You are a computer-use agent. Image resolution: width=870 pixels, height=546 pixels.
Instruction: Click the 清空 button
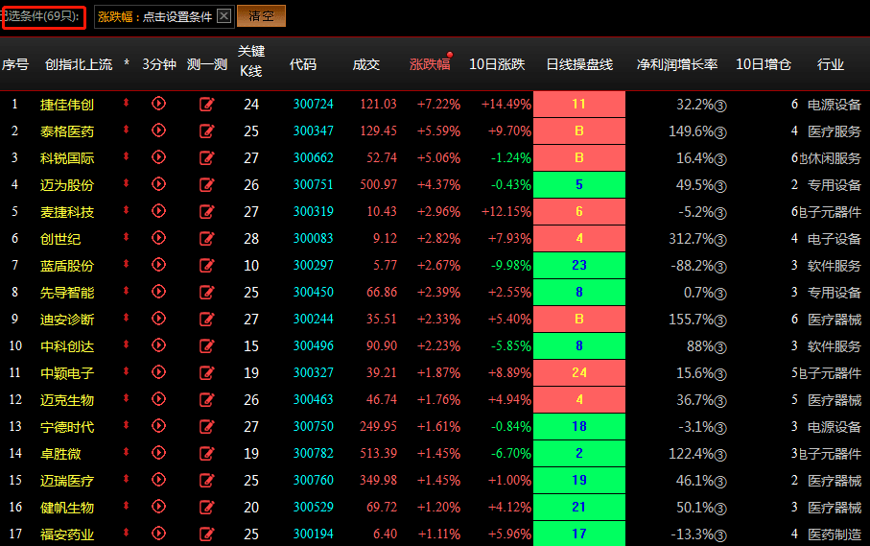261,16
